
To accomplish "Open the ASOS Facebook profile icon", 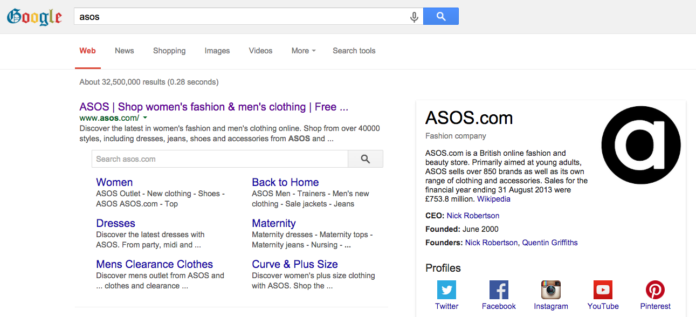I will [499, 290].
